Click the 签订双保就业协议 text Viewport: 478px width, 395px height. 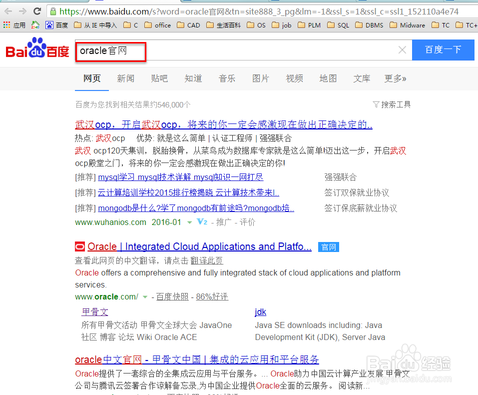tap(357, 192)
